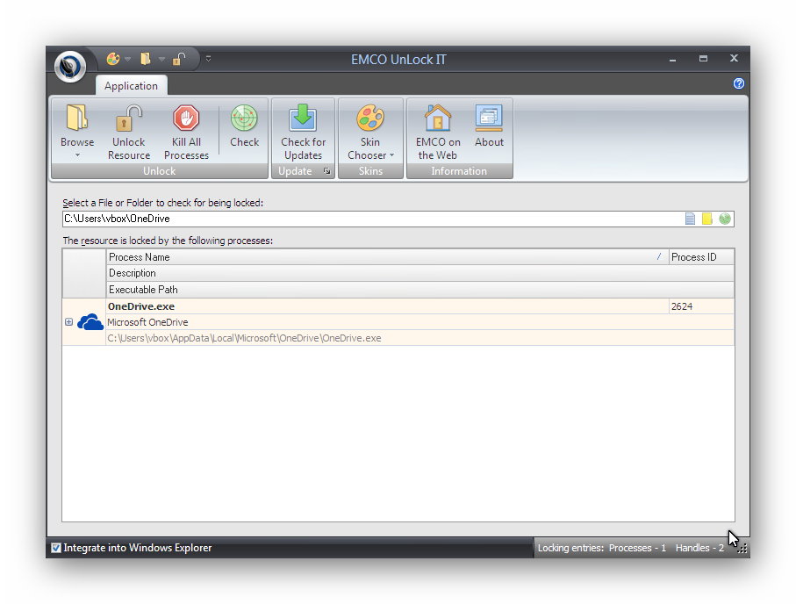Expand the OneDrive.exe process row
The width and height of the screenshot is (796, 604).
[x=69, y=322]
